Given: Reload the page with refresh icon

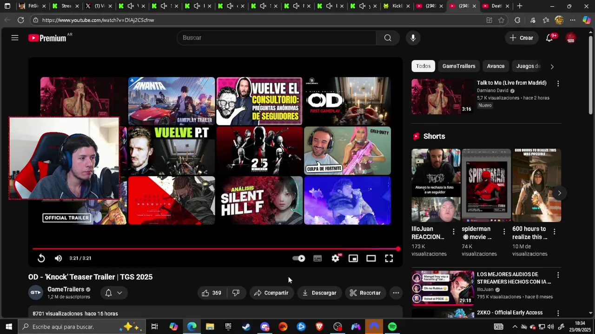Looking at the screenshot, I should [20, 20].
